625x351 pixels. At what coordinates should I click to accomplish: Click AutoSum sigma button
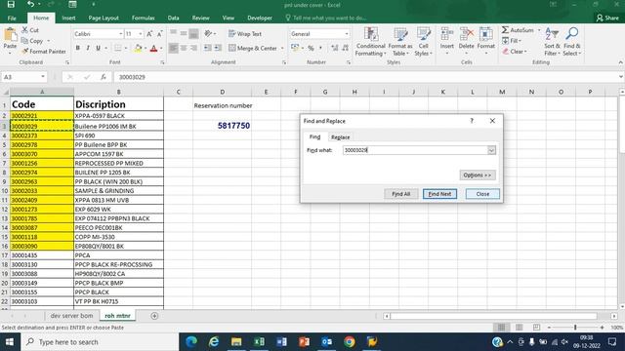pos(518,30)
